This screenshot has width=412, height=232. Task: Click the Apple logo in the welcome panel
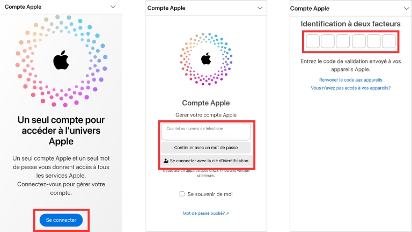(61, 61)
